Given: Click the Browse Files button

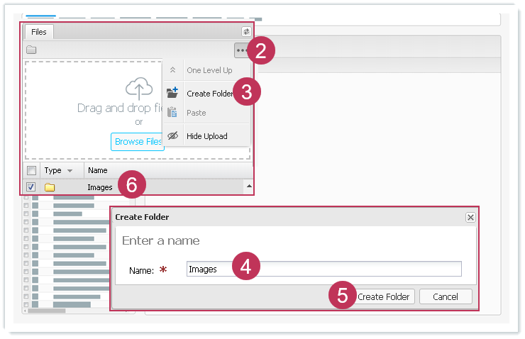Looking at the screenshot, I should (x=138, y=141).
